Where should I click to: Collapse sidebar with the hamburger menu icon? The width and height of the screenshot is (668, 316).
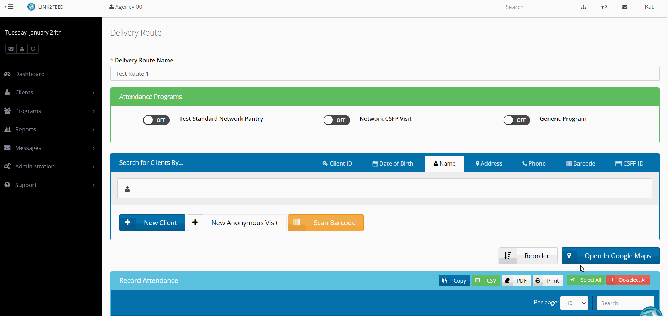[x=10, y=7]
